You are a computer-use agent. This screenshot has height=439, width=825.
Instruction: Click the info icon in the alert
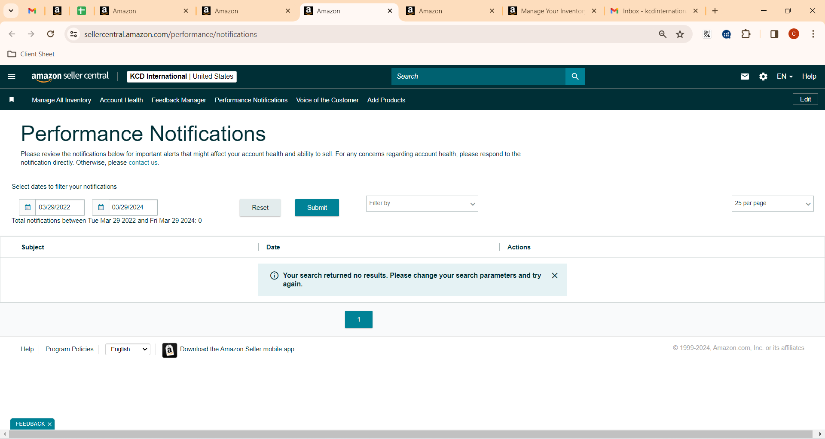click(x=274, y=276)
